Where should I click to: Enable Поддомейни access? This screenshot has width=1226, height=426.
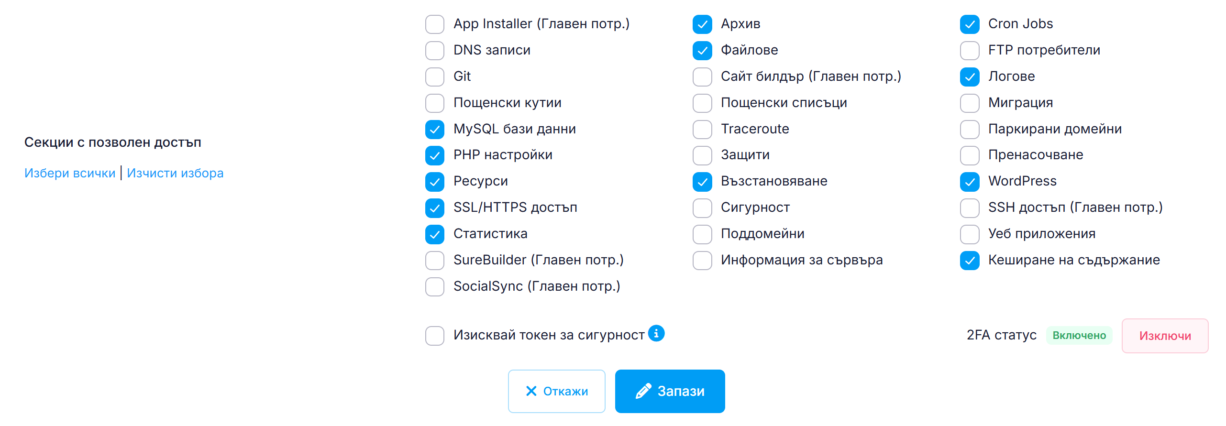(702, 234)
